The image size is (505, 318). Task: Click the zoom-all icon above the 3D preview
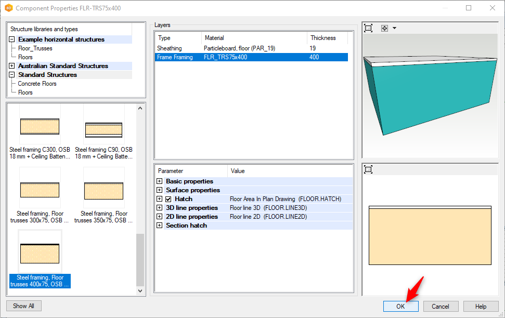point(368,28)
